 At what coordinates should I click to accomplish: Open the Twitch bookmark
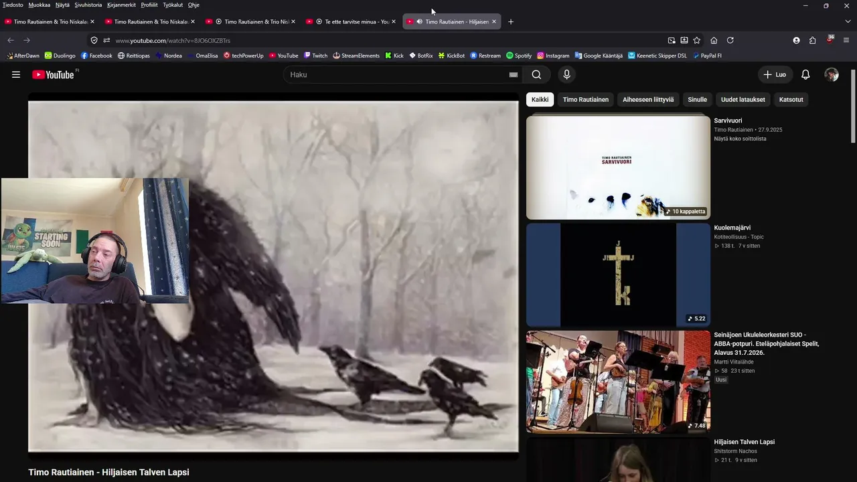point(315,56)
